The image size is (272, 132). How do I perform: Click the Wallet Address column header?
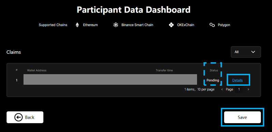tap(36, 70)
